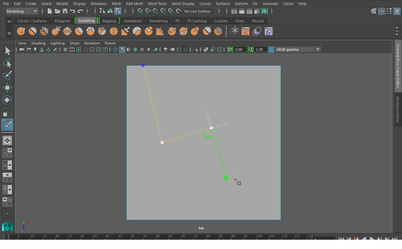This screenshot has width=402, height=249.
Task: Open the Mesh Tools menu
Action: (157, 4)
